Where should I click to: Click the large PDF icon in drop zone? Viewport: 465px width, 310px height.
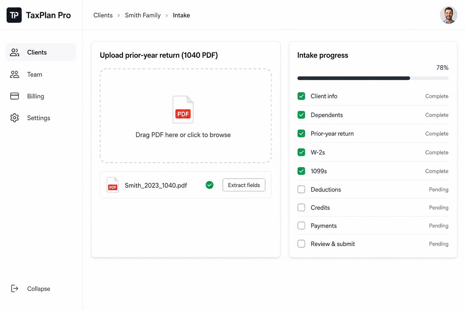pos(183,110)
